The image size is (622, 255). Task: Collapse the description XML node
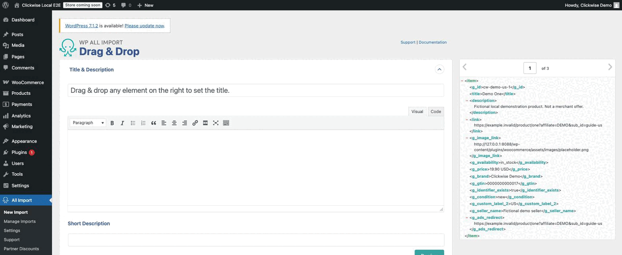(467, 101)
